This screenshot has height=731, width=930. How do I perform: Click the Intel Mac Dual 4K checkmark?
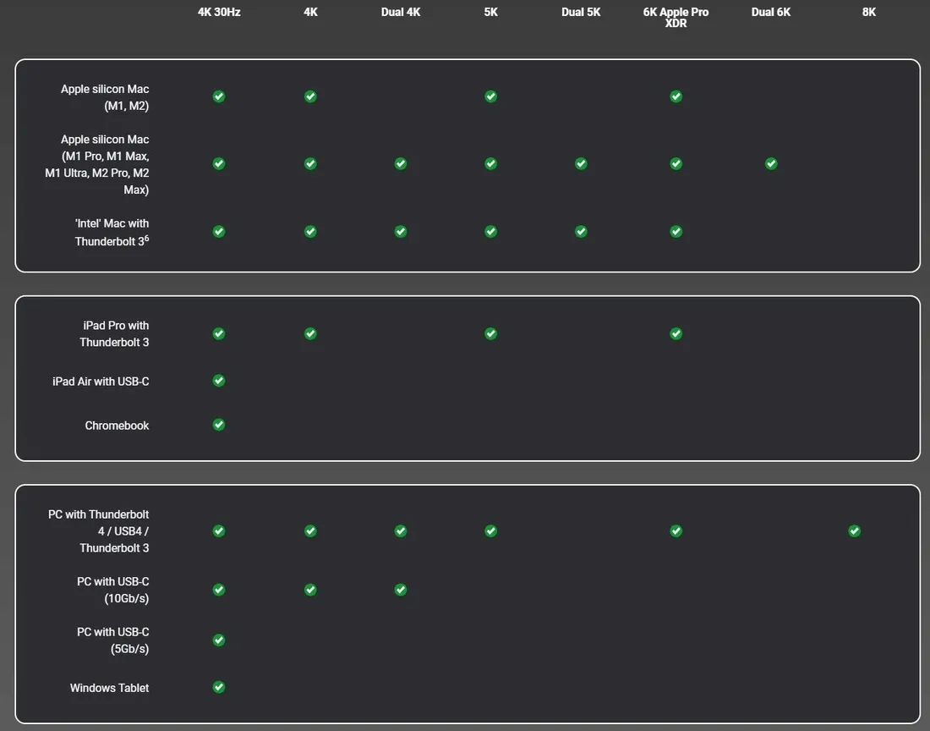[x=401, y=232]
